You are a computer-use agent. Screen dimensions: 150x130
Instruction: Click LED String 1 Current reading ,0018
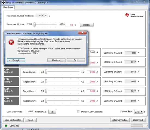tap(131, 53)
